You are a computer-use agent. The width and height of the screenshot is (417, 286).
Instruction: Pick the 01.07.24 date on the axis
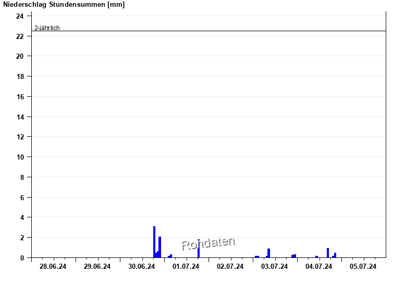coord(186,267)
